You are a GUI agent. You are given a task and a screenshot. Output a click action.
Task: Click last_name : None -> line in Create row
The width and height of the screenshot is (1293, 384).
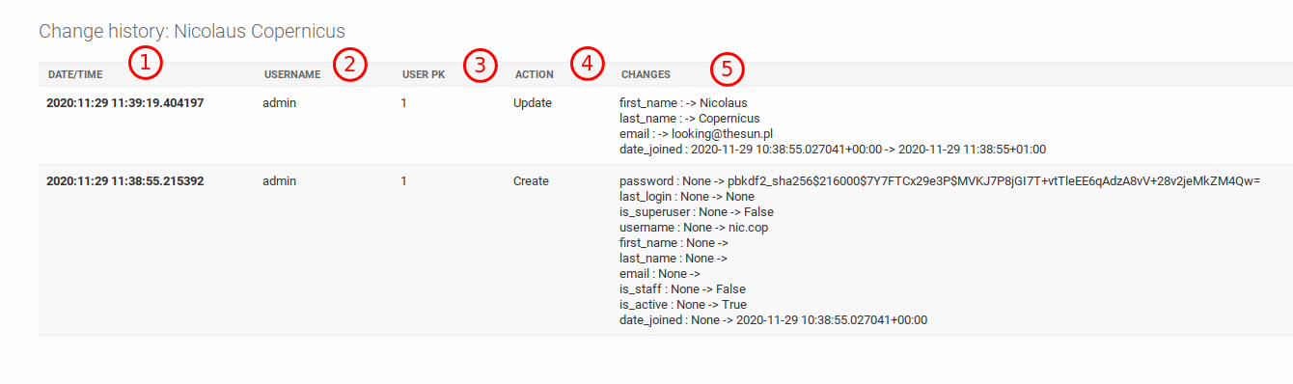[674, 258]
